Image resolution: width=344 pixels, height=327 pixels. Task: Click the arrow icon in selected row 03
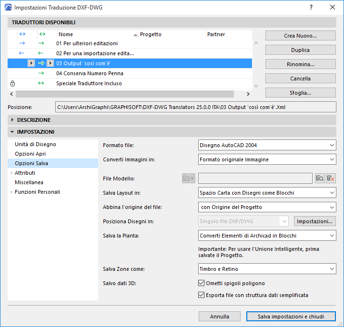tap(41, 63)
